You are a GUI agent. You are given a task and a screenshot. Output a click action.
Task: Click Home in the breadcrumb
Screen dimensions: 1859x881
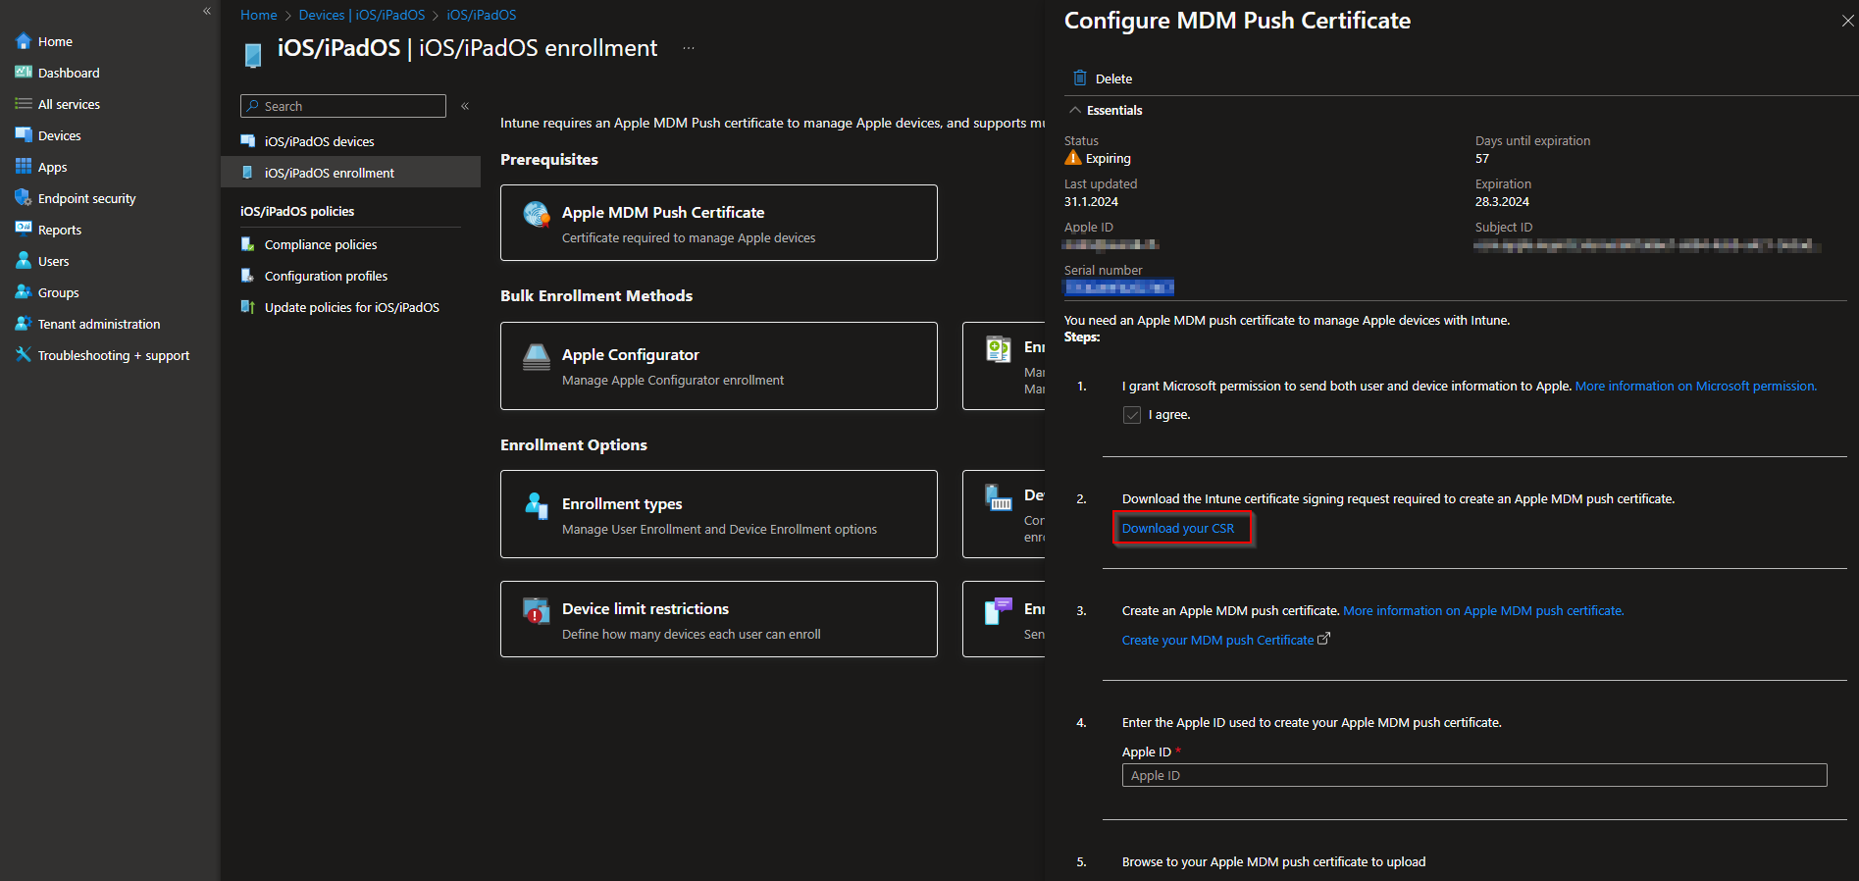259,15
